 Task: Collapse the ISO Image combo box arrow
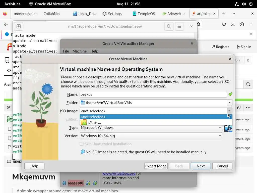point(229,111)
